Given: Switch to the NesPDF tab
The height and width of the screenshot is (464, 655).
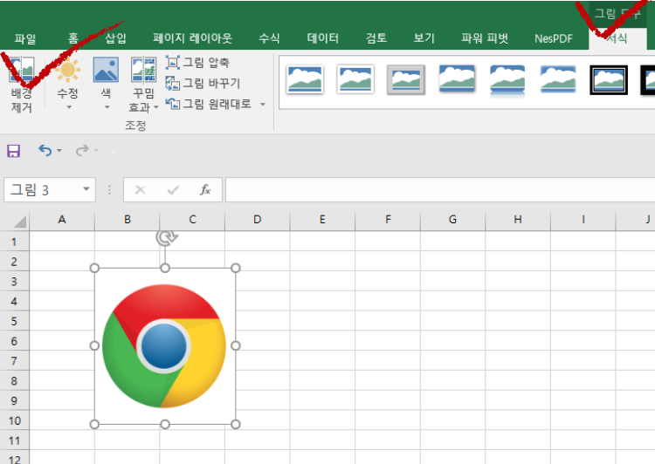Looking at the screenshot, I should coord(554,38).
